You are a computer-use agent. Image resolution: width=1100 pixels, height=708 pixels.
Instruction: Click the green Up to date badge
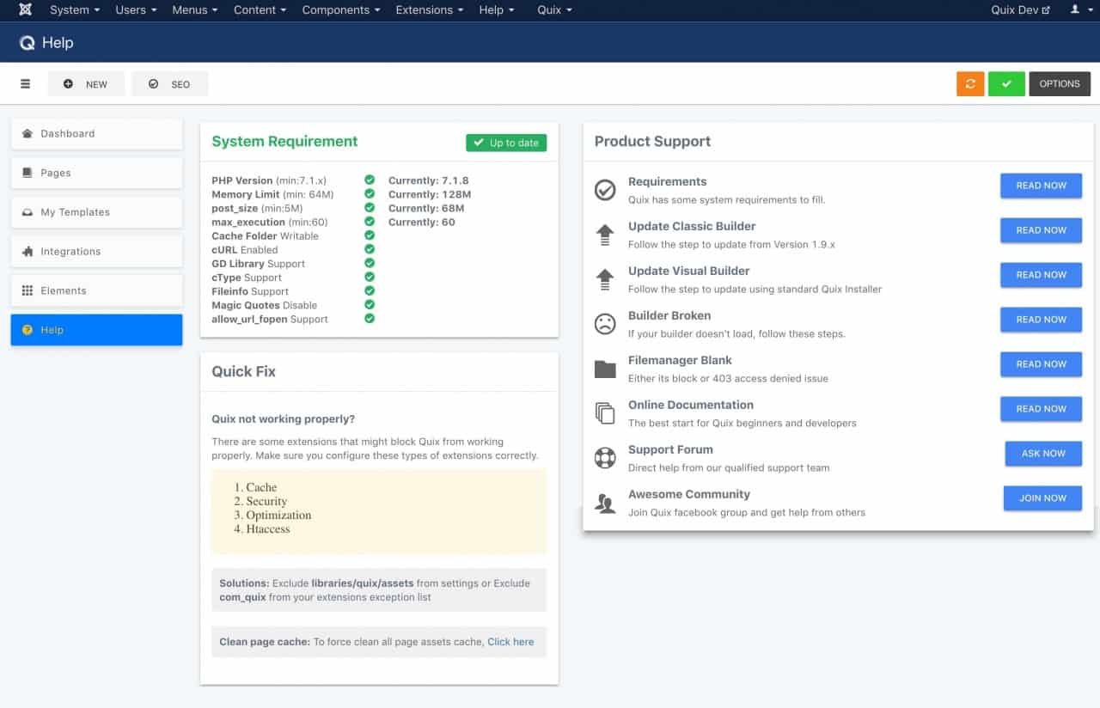(506, 143)
